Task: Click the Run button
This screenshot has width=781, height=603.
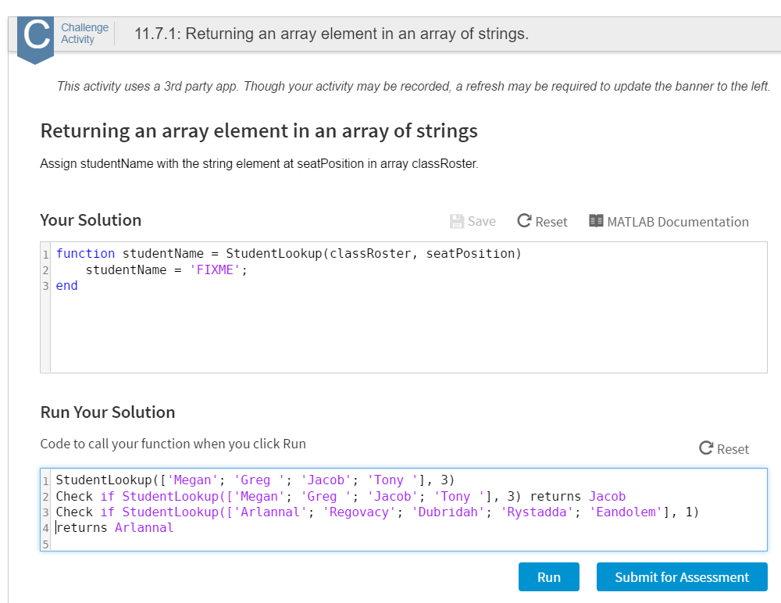Action: point(548,576)
